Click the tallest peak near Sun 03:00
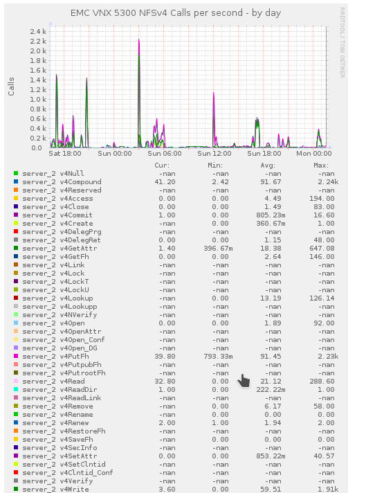Viewport: 375px width, 493px height. tap(139, 39)
